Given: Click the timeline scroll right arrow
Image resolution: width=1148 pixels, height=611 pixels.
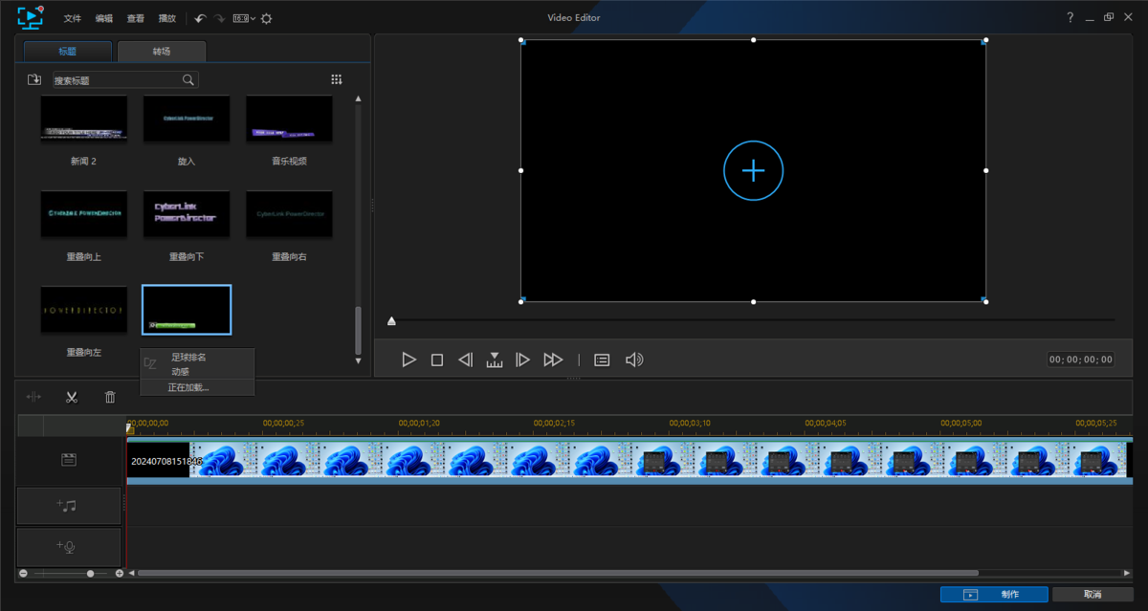Looking at the screenshot, I should (x=1127, y=573).
